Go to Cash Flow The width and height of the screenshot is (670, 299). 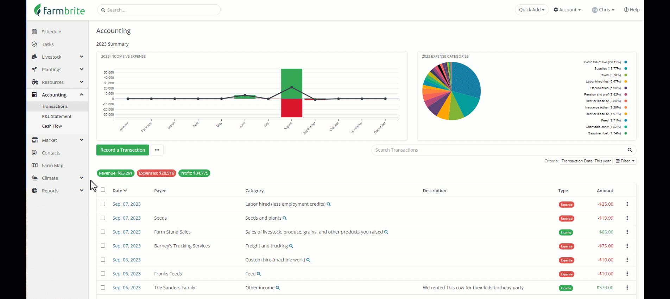coord(52,126)
